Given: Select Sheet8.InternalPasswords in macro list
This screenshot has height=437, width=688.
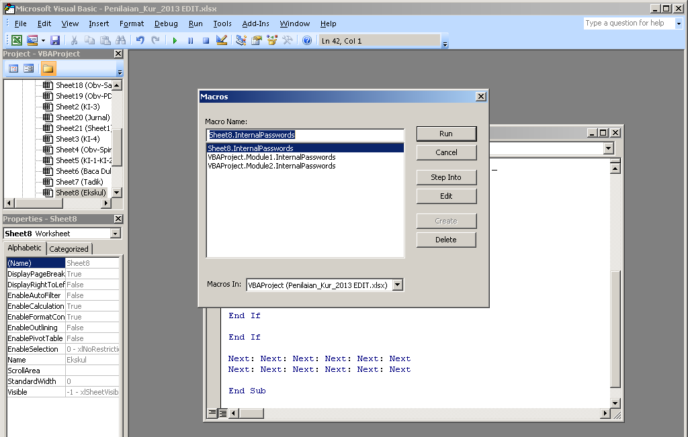Looking at the screenshot, I should click(x=305, y=148).
